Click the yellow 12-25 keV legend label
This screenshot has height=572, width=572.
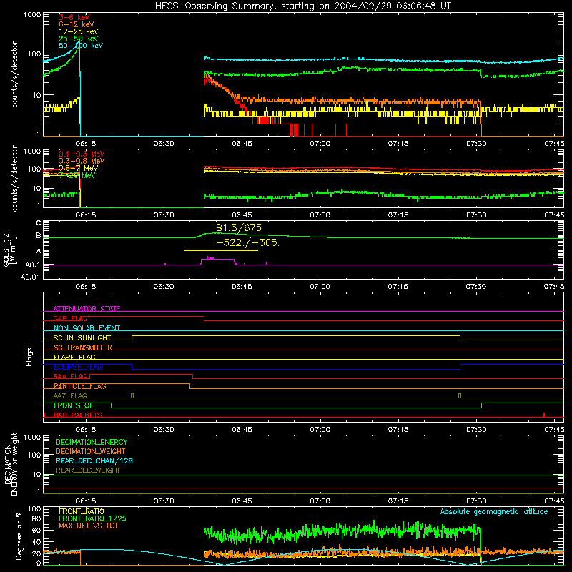(x=78, y=31)
